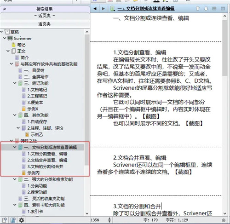Collapse 与其它写作软件共有的基础功能 group
Image resolution: width=230 pixels, height=224 pixels.
[x=11, y=63]
